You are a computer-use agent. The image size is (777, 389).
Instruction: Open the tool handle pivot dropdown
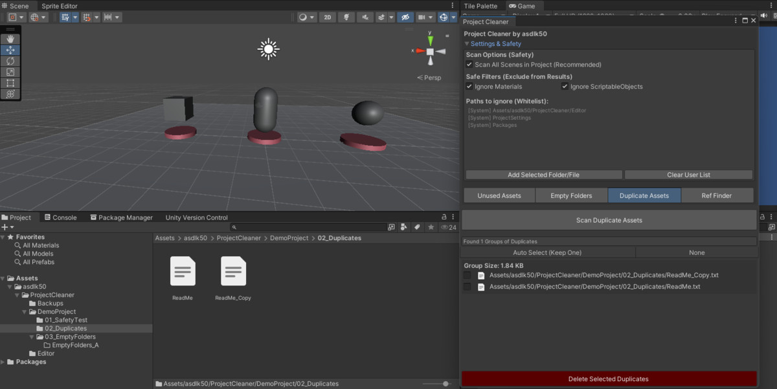coord(16,17)
